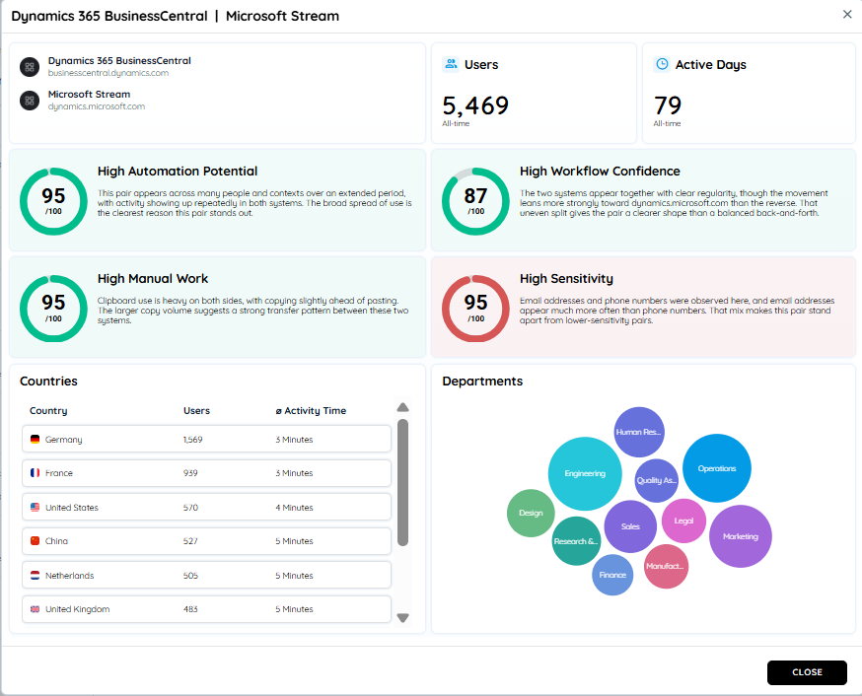The width and height of the screenshot is (862, 696).
Task: Click the High Sensitivity red score ring
Action: point(475,309)
